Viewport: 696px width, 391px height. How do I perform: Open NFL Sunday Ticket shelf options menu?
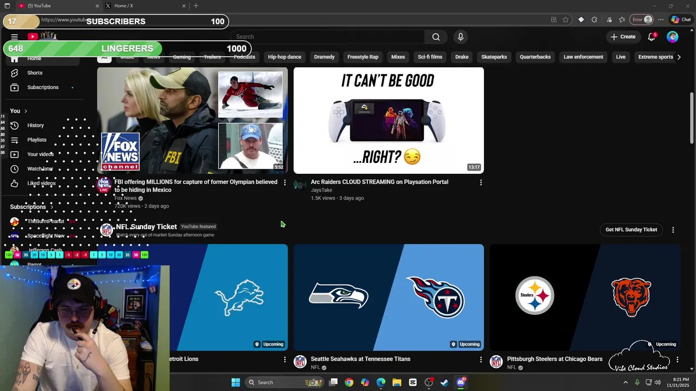click(x=673, y=230)
